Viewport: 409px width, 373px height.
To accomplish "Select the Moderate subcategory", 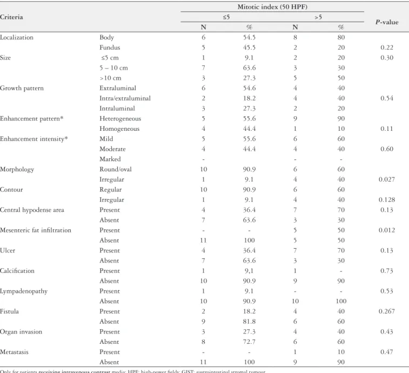I will tap(112, 149).
